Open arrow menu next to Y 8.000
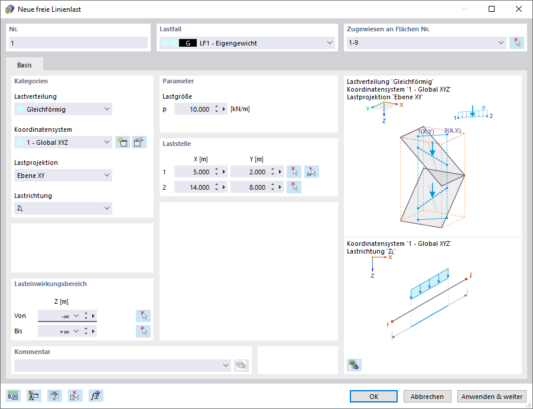Image resolution: width=533 pixels, height=409 pixels. 279,187
